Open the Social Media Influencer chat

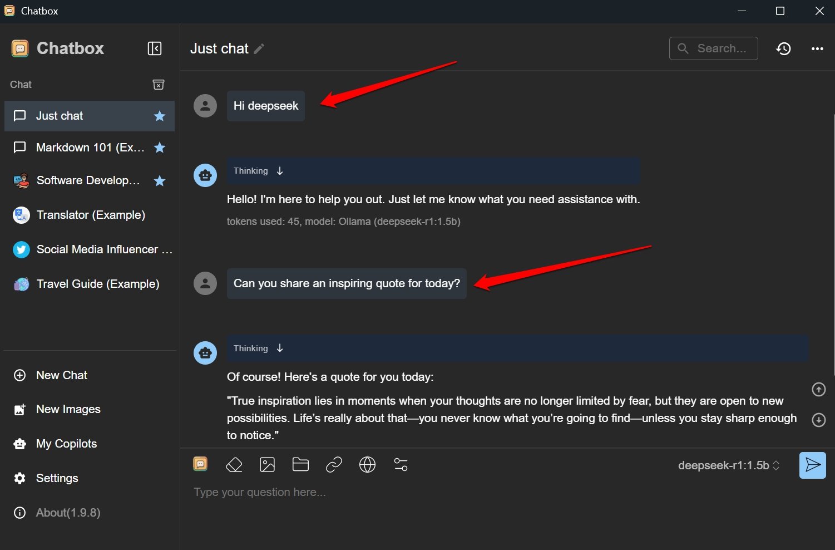(90, 249)
